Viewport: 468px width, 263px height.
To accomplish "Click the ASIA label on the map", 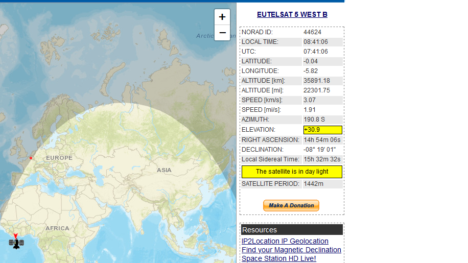I will [164, 170].
